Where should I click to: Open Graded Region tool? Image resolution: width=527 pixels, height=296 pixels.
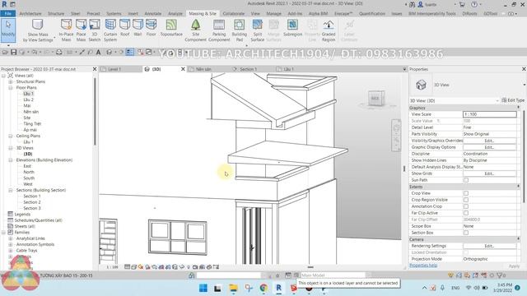click(329, 30)
